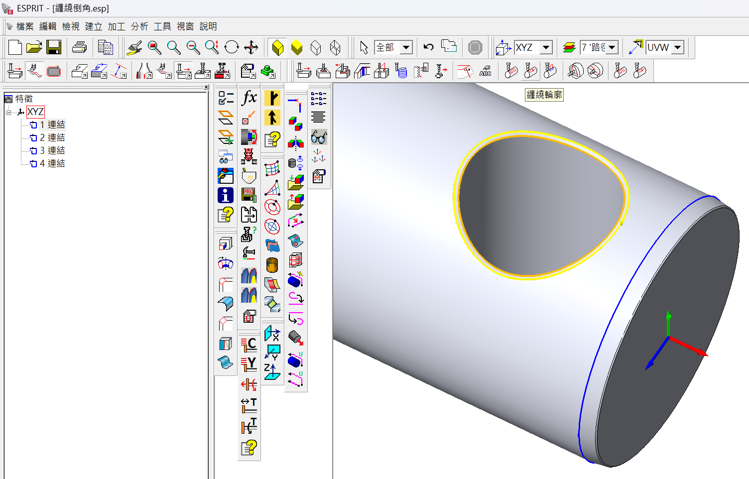Click the Zoom Out magnifier icon

pos(193,47)
